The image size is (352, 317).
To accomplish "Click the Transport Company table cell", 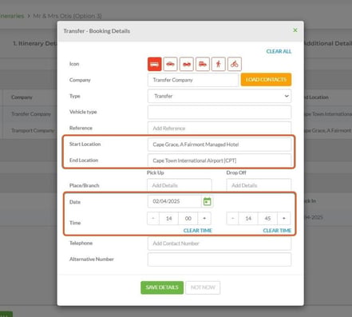I will coord(33,130).
